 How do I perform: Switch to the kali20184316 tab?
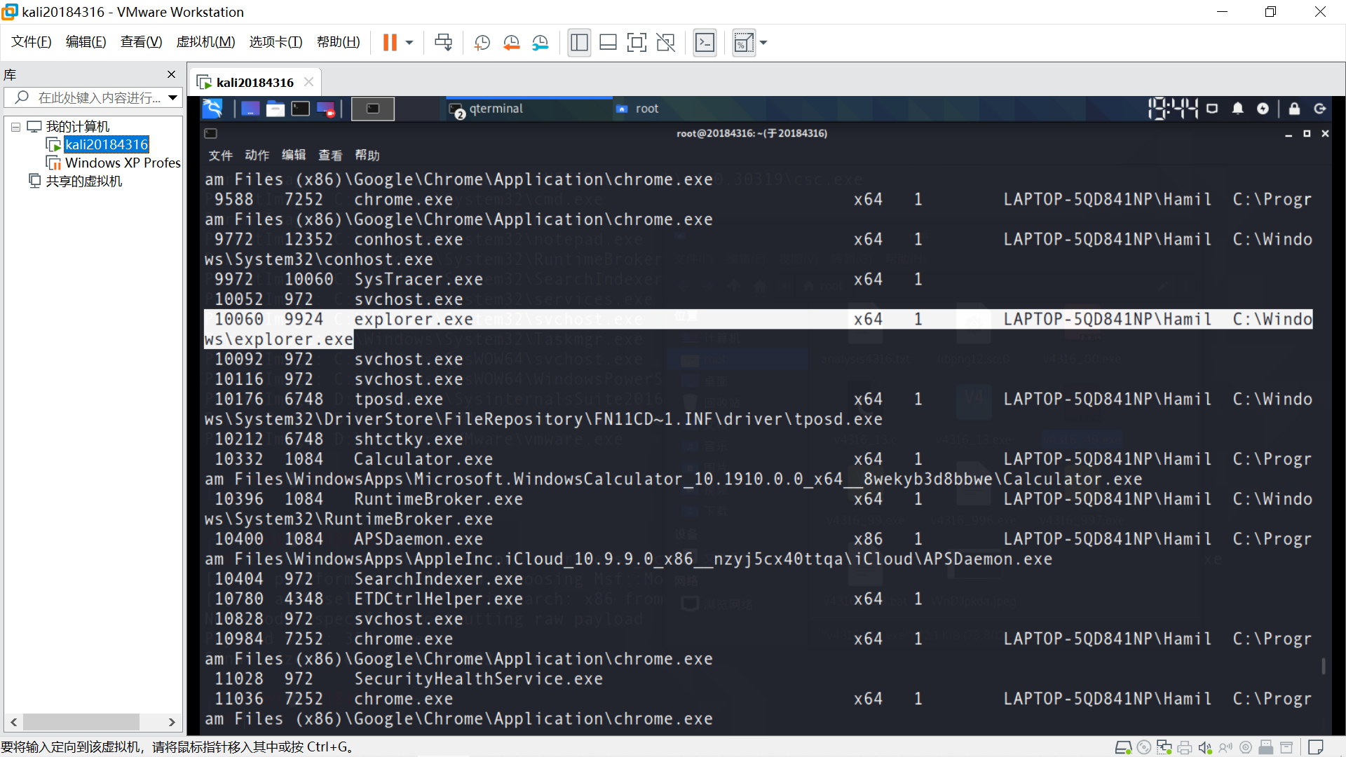point(254,83)
